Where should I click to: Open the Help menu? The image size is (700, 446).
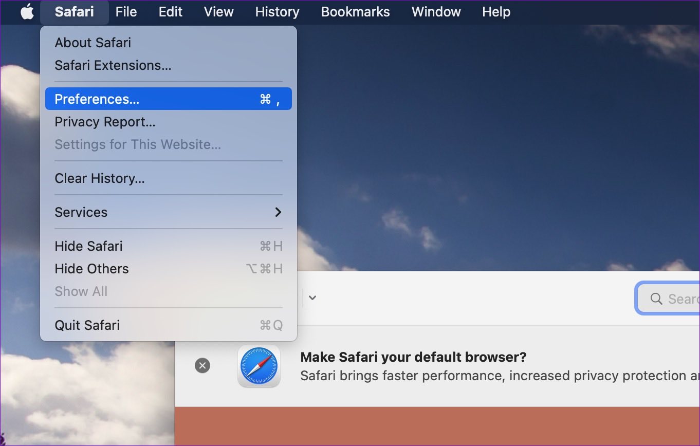coord(496,12)
